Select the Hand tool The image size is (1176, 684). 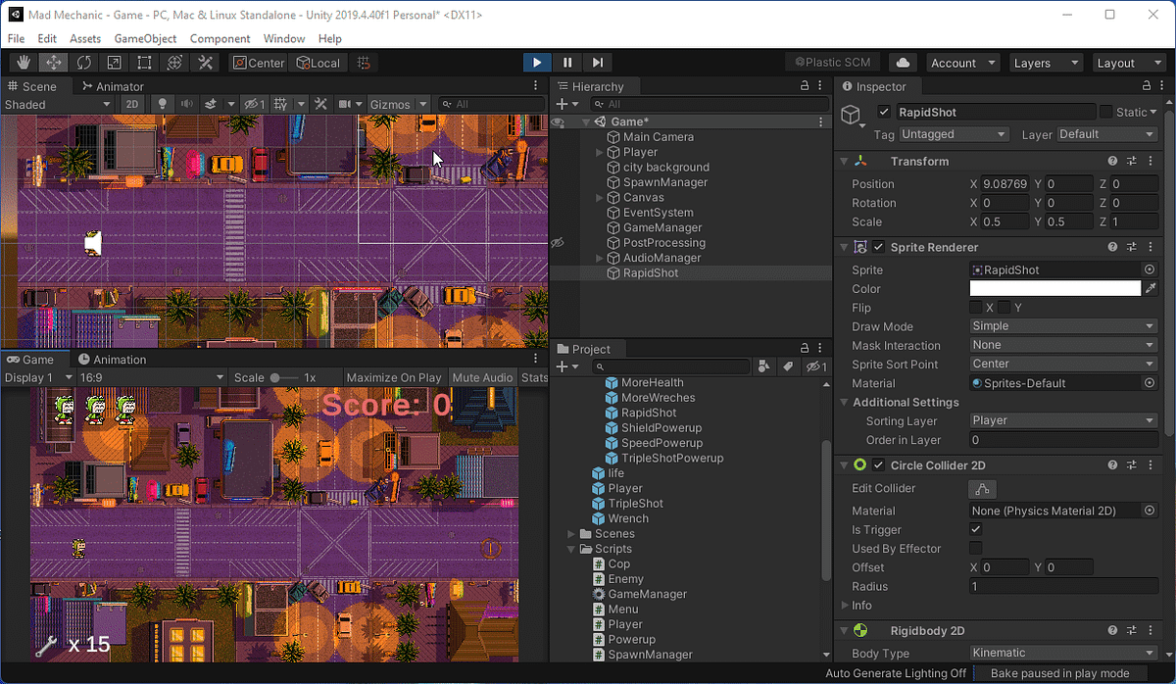click(x=23, y=62)
